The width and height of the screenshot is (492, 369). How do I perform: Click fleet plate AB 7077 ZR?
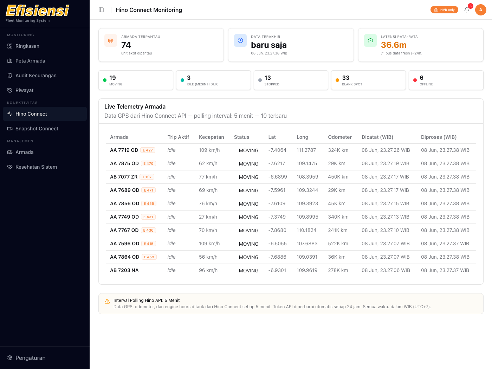click(124, 177)
